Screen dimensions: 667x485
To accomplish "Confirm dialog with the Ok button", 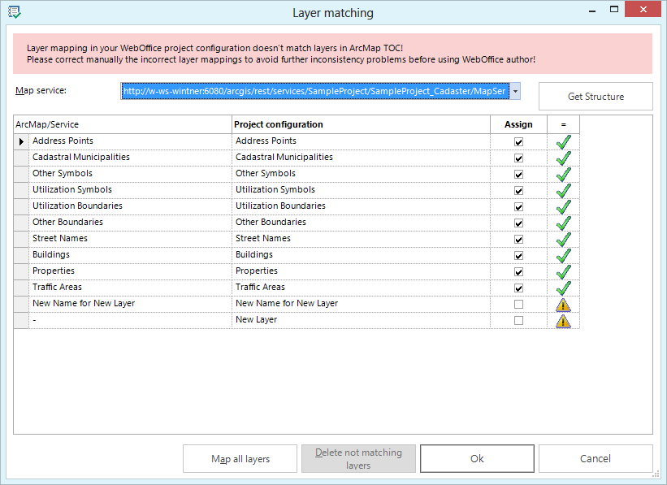I will pos(477,458).
